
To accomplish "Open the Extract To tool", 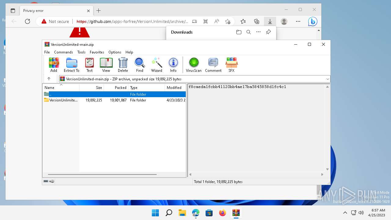I will click(71, 65).
